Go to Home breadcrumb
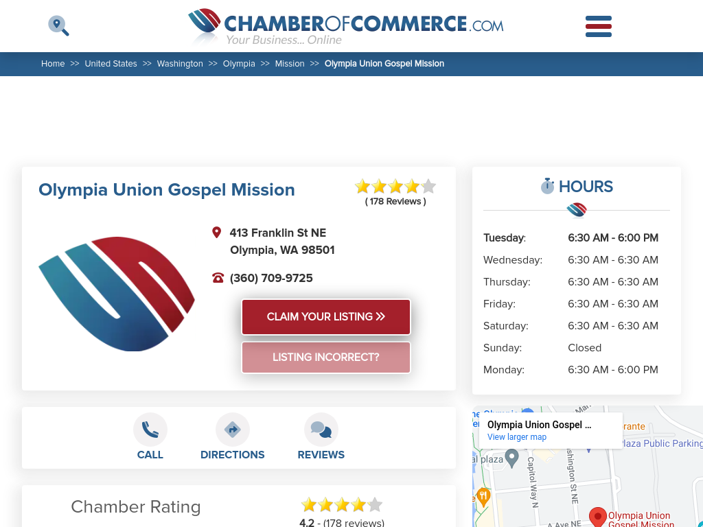The height and width of the screenshot is (527, 703). pos(53,64)
